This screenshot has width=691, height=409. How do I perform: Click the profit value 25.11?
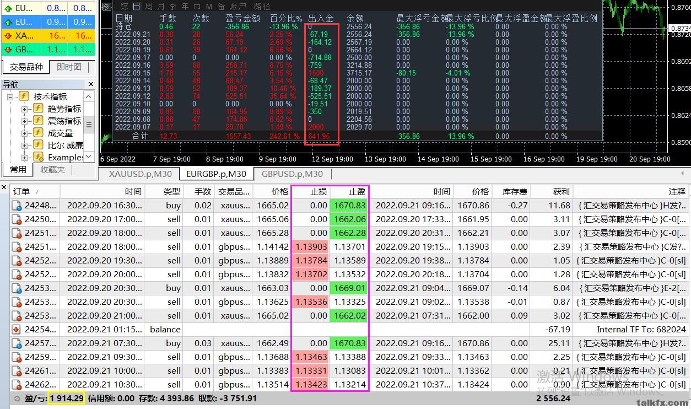(560, 343)
